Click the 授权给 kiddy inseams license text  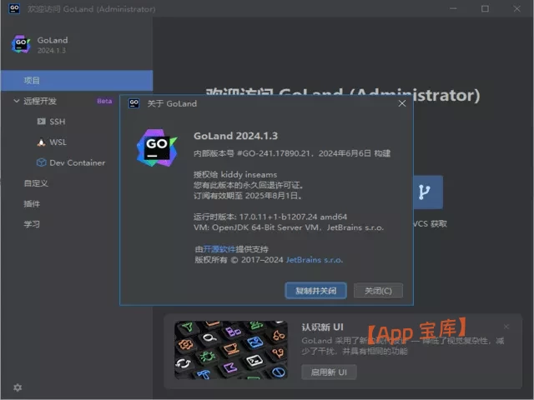[x=235, y=174]
